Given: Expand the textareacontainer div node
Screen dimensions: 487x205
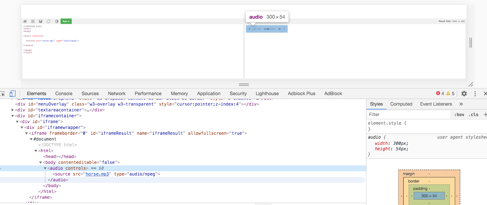Looking at the screenshot, I should coord(12,110).
